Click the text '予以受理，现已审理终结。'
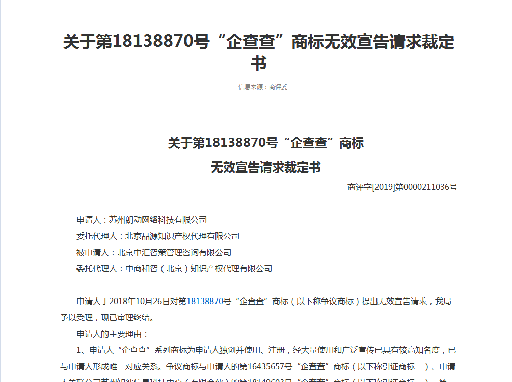 107,317
